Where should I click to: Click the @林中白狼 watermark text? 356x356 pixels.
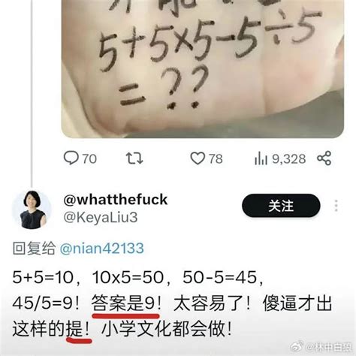(329, 347)
